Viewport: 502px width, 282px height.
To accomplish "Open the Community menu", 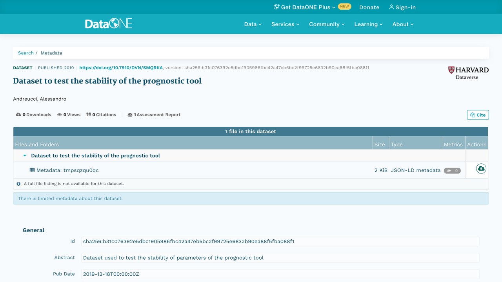I will (x=327, y=24).
